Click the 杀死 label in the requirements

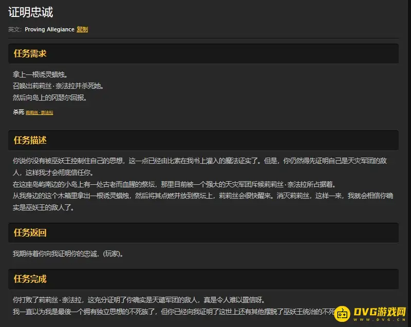click(18, 112)
